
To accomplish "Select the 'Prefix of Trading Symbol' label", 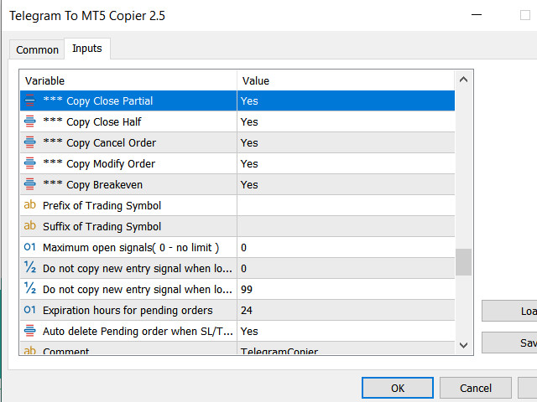I will tap(102, 205).
